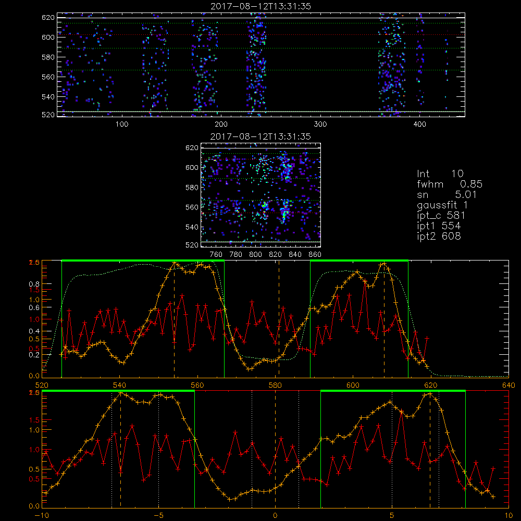Click y-axis label 540 of the top wide image
Image resolution: width=521 pixels, height=521 pixels.
(x=48, y=97)
